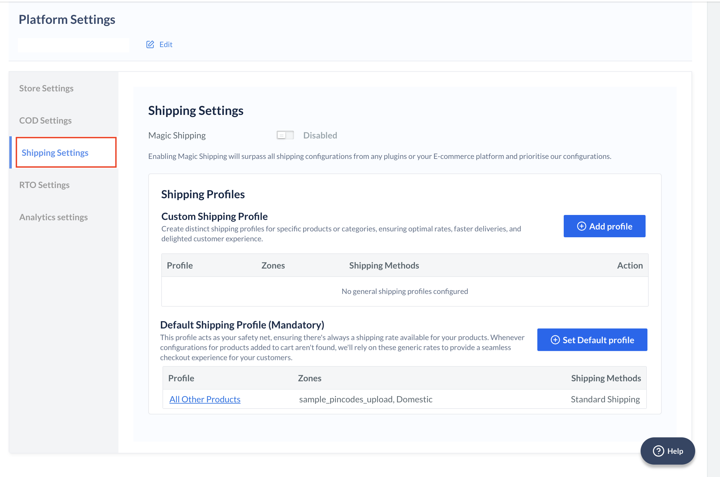Viewport: 720px width, 477px height.
Task: Click Set Default profile button
Action: pyautogui.click(x=593, y=340)
